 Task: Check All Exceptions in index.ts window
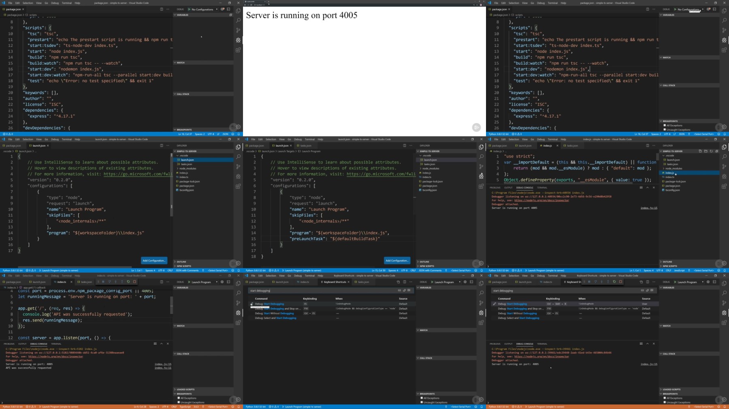(x=179, y=398)
